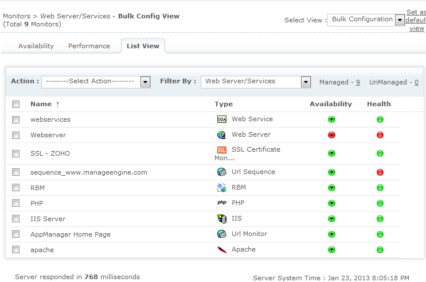Click the IIS server type icon
The height and width of the screenshot is (282, 426).
click(222, 219)
